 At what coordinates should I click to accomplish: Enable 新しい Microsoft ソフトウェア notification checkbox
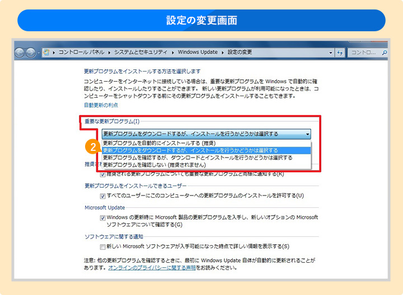pos(102,246)
